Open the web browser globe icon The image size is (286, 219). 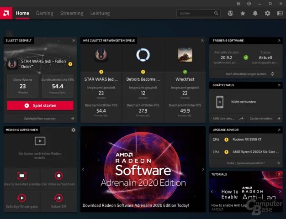(230, 13)
